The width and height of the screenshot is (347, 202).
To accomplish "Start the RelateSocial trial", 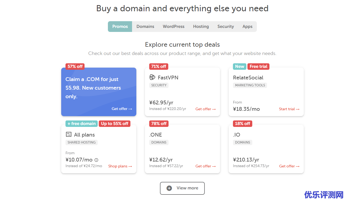I will coord(289,109).
